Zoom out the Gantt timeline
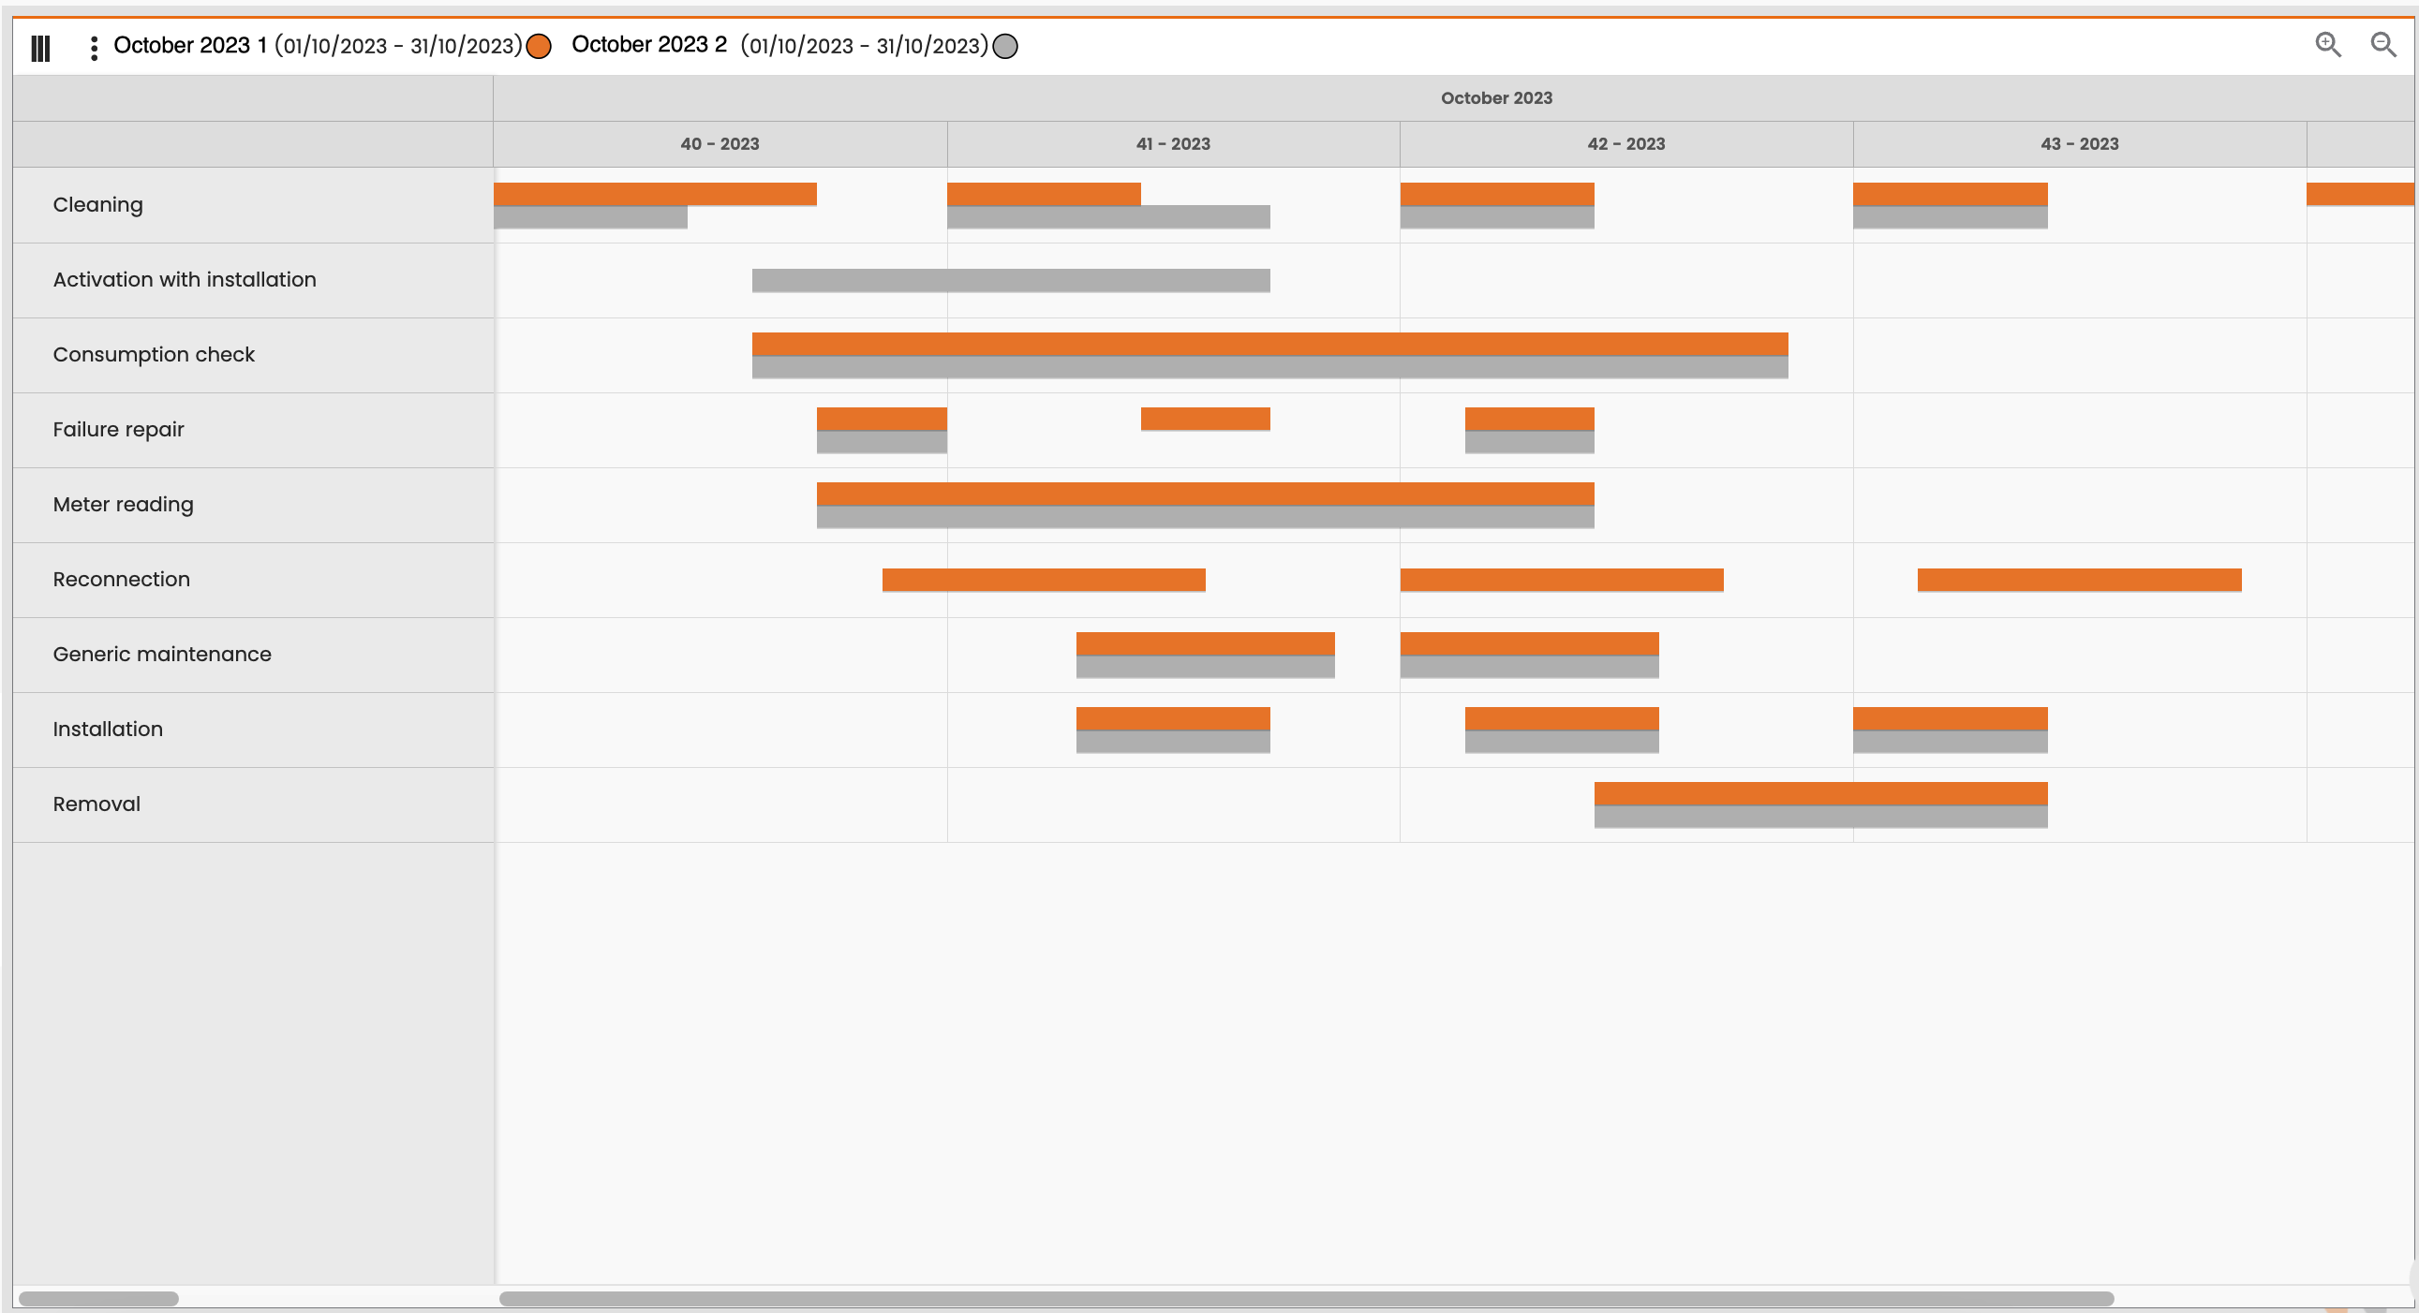Viewport: 2419px width, 1313px height. point(2383,45)
